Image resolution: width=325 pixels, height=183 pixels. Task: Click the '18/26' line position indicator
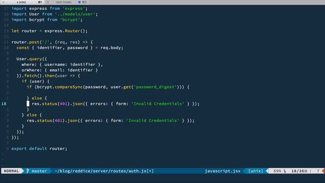click(298, 171)
